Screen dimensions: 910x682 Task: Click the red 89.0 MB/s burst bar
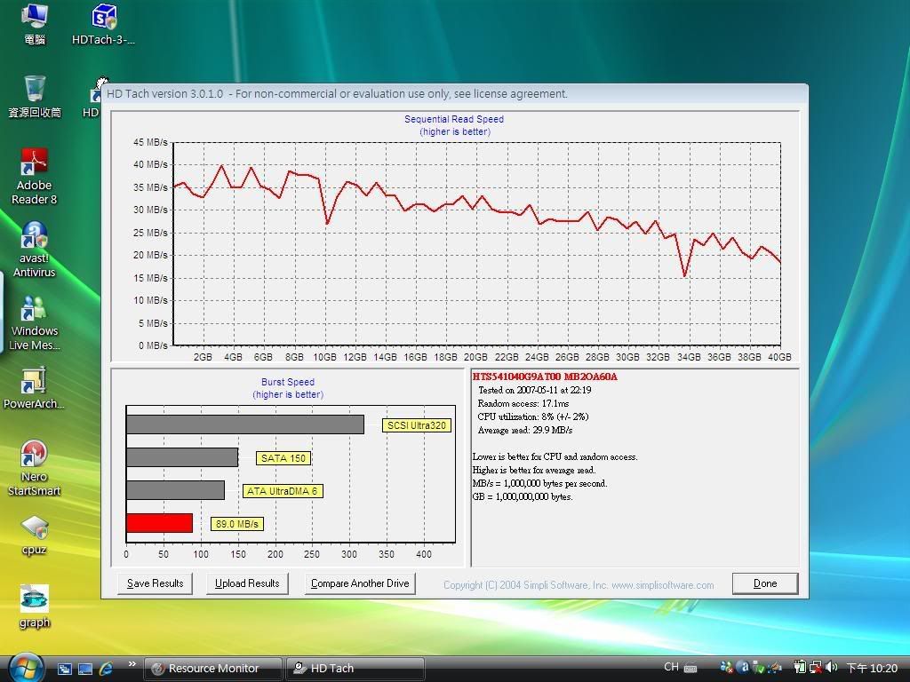click(160, 523)
